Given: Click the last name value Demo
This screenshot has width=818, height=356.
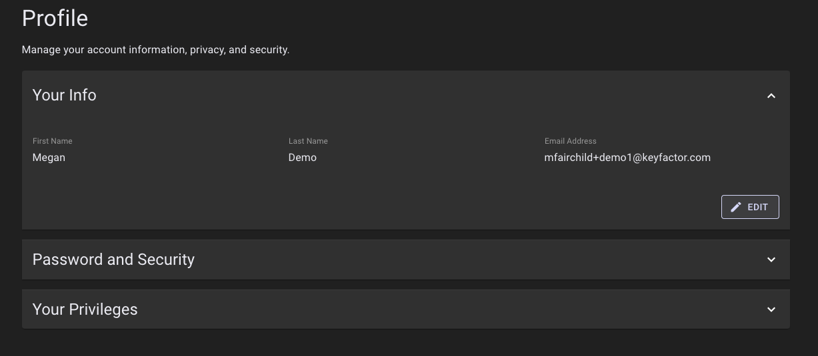Looking at the screenshot, I should 302,158.
